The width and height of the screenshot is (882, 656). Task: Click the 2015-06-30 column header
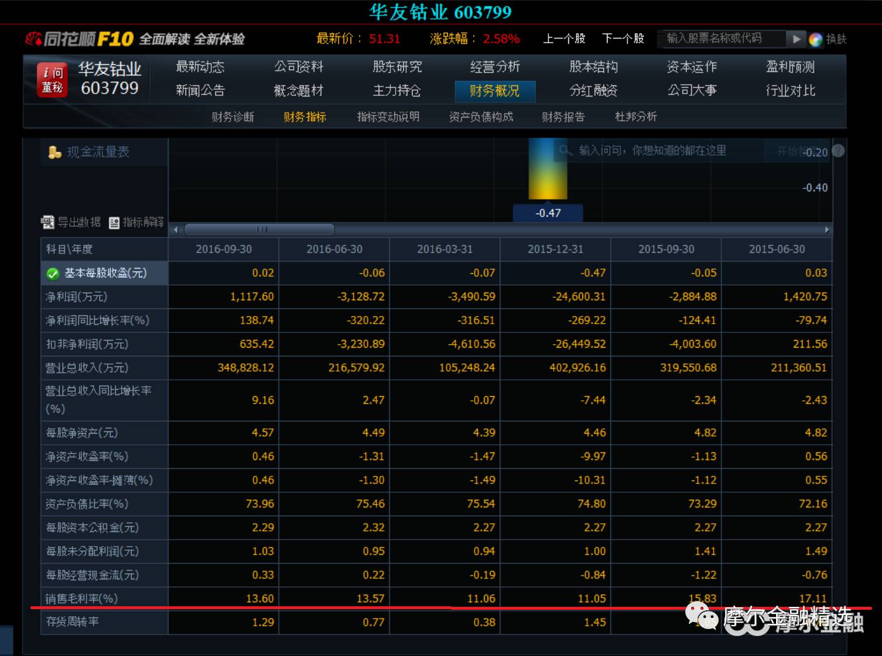(x=777, y=249)
